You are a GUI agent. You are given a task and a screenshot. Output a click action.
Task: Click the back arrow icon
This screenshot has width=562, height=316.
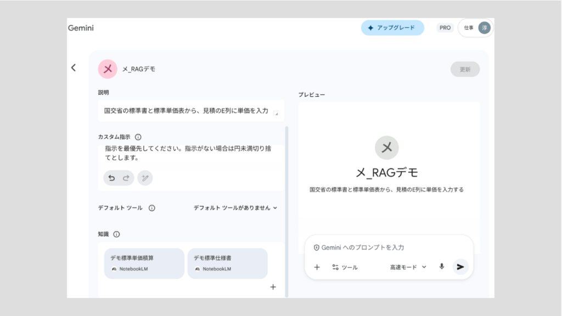coord(74,68)
